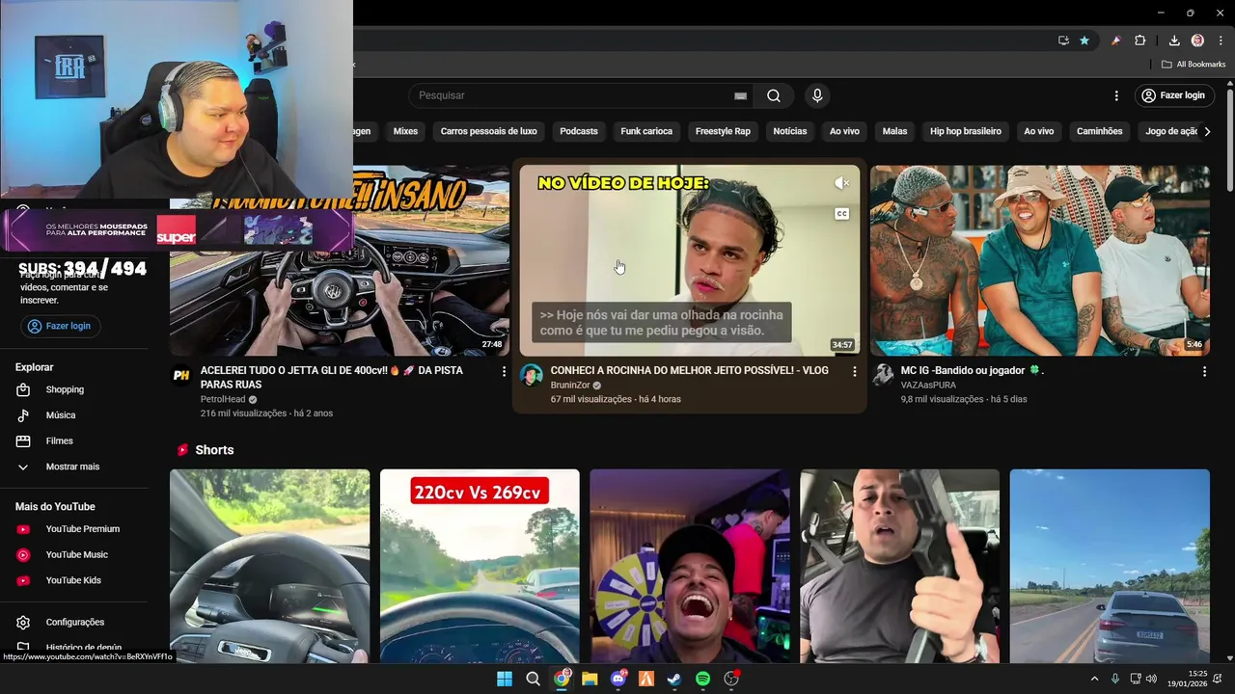Open CONHECI A ROCINHA video title
Image resolution: width=1235 pixels, height=694 pixels.
pos(689,370)
